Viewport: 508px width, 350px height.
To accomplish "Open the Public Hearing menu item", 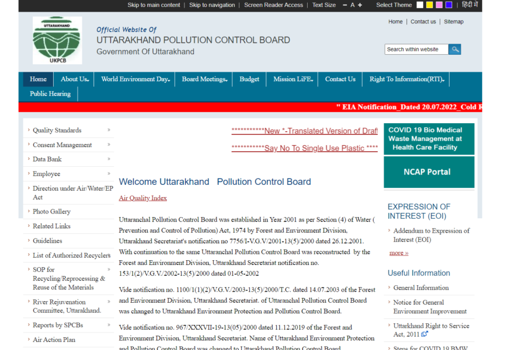I will (50, 94).
